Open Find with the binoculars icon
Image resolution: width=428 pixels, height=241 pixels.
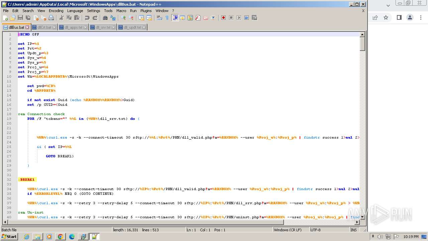(x=105, y=18)
